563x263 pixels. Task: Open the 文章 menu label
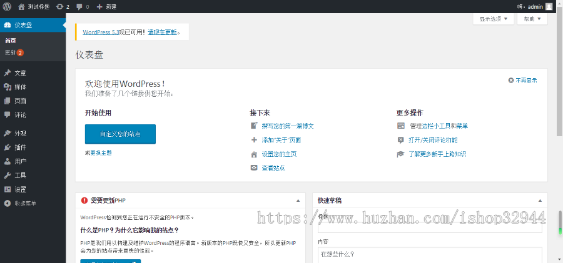pos(21,73)
